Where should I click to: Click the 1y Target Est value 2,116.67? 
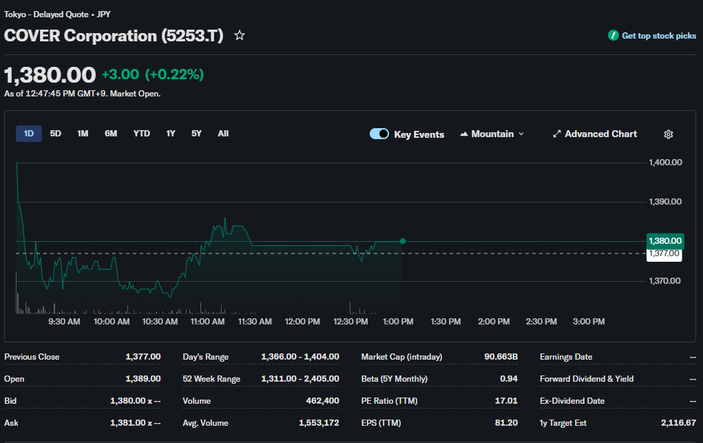click(678, 423)
